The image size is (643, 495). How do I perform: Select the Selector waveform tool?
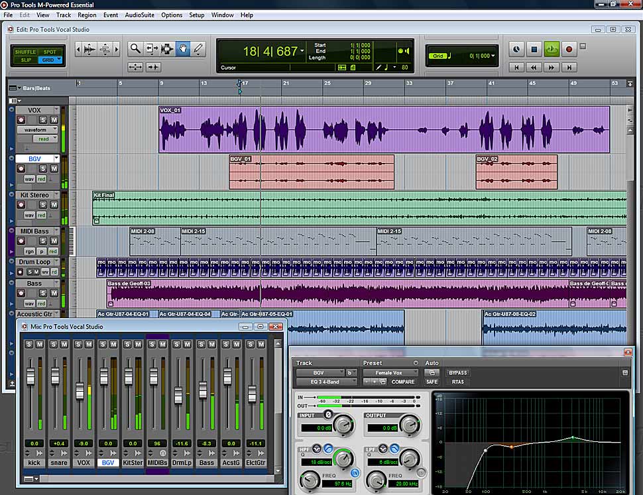167,49
